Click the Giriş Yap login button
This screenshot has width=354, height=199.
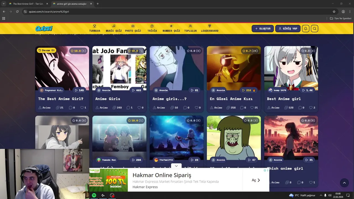coord(288,28)
